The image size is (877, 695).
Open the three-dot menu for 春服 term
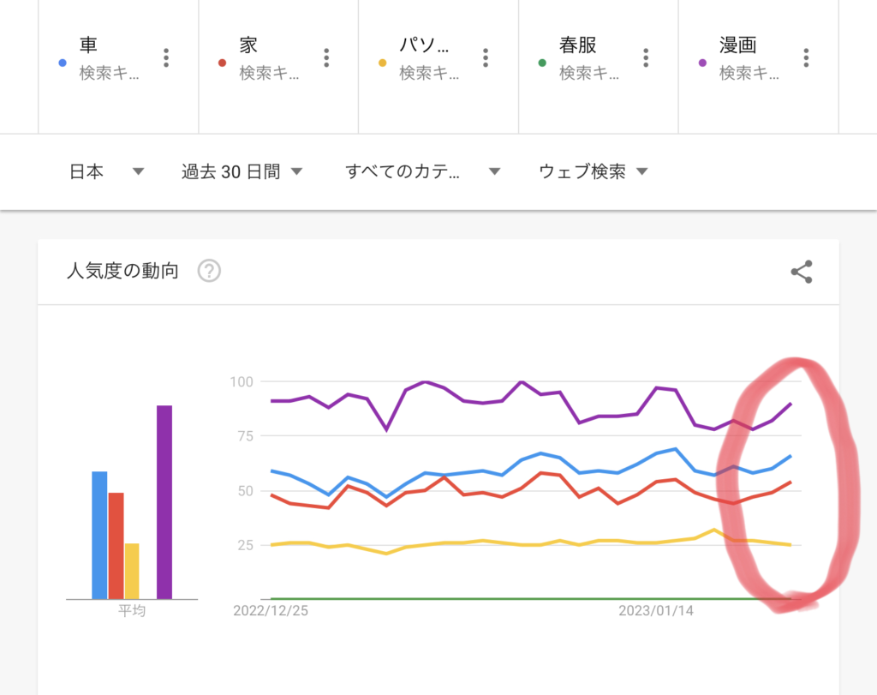646,57
